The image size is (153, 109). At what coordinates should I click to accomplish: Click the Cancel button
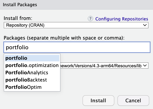(x=133, y=100)
